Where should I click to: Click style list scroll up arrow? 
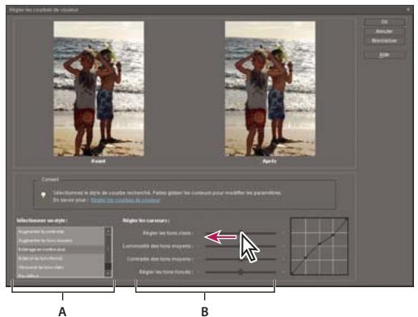click(108, 231)
